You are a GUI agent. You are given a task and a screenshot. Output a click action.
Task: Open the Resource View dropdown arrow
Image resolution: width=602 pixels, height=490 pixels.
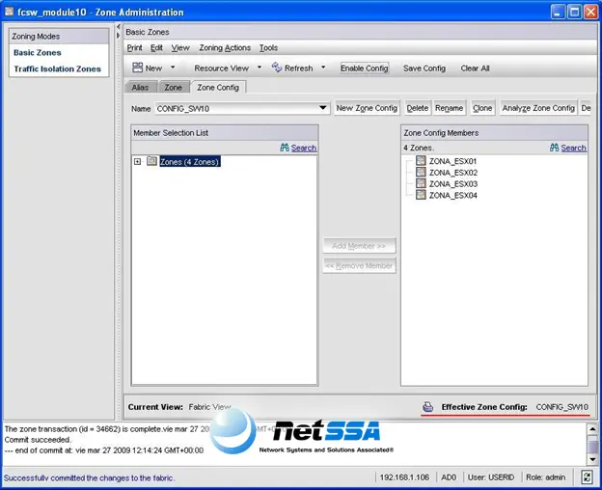click(260, 68)
